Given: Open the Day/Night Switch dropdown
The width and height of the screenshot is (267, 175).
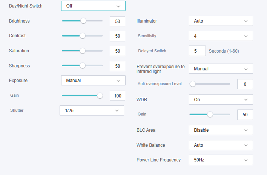Looking at the screenshot, I should pyautogui.click(x=93, y=6).
